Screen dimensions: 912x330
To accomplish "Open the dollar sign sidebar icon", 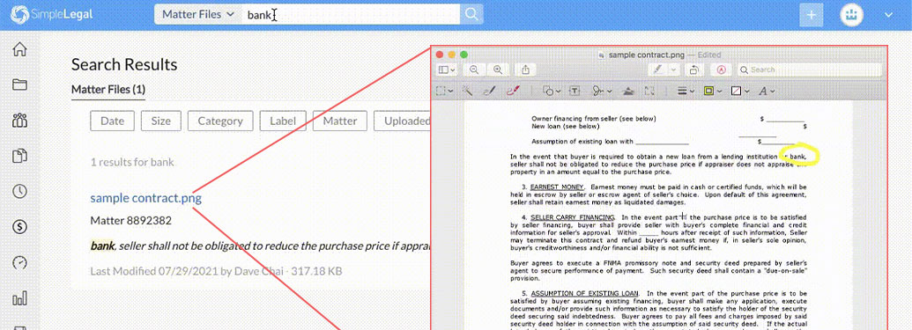I will tap(19, 227).
